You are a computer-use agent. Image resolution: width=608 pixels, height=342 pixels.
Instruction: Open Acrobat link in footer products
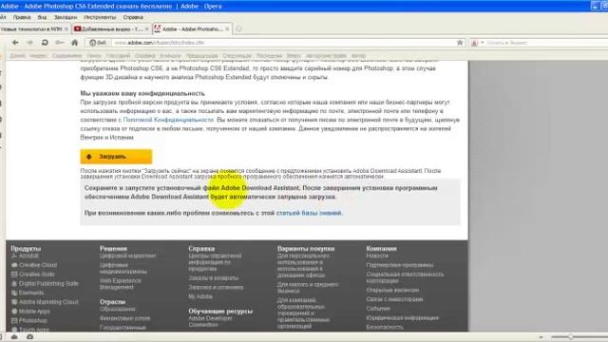point(28,256)
